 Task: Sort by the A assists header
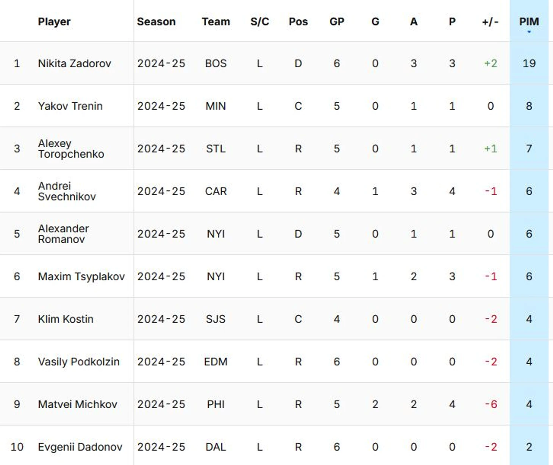414,22
